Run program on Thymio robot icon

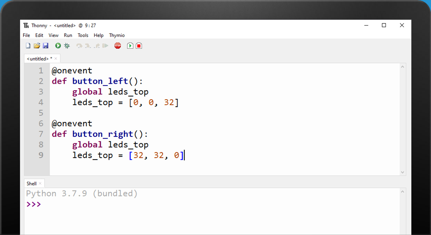130,46
